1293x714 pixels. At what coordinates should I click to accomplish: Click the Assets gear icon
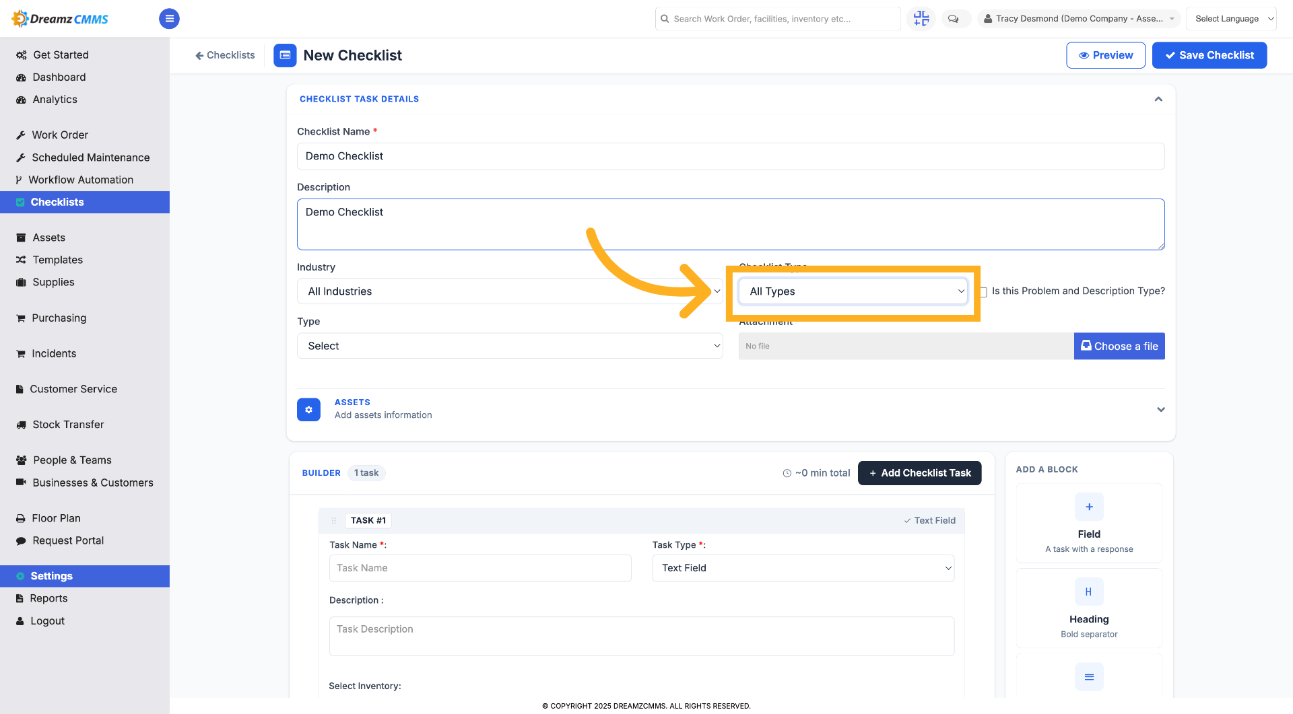(308, 409)
